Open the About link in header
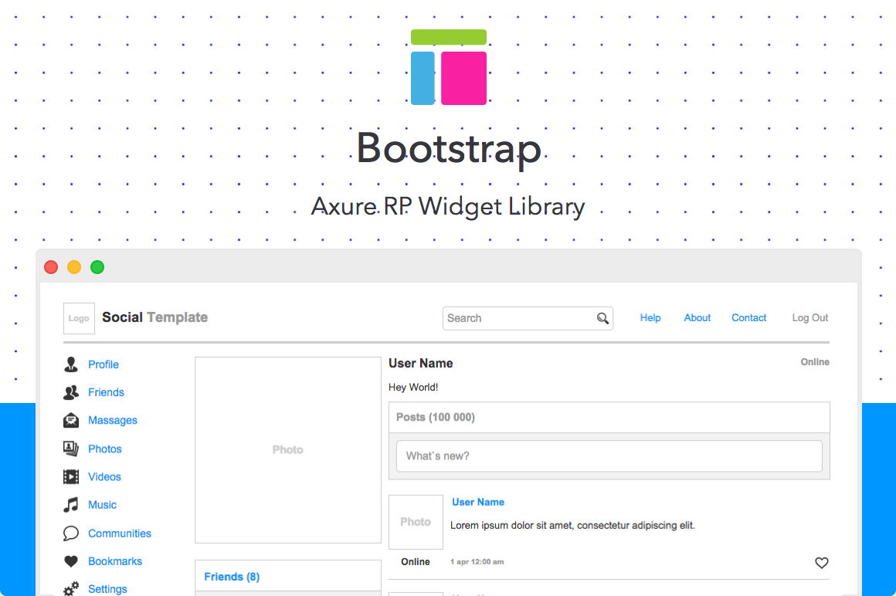This screenshot has width=896, height=596. tap(697, 318)
